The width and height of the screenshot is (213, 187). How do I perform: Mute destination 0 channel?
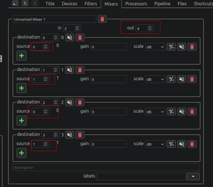click(70, 37)
